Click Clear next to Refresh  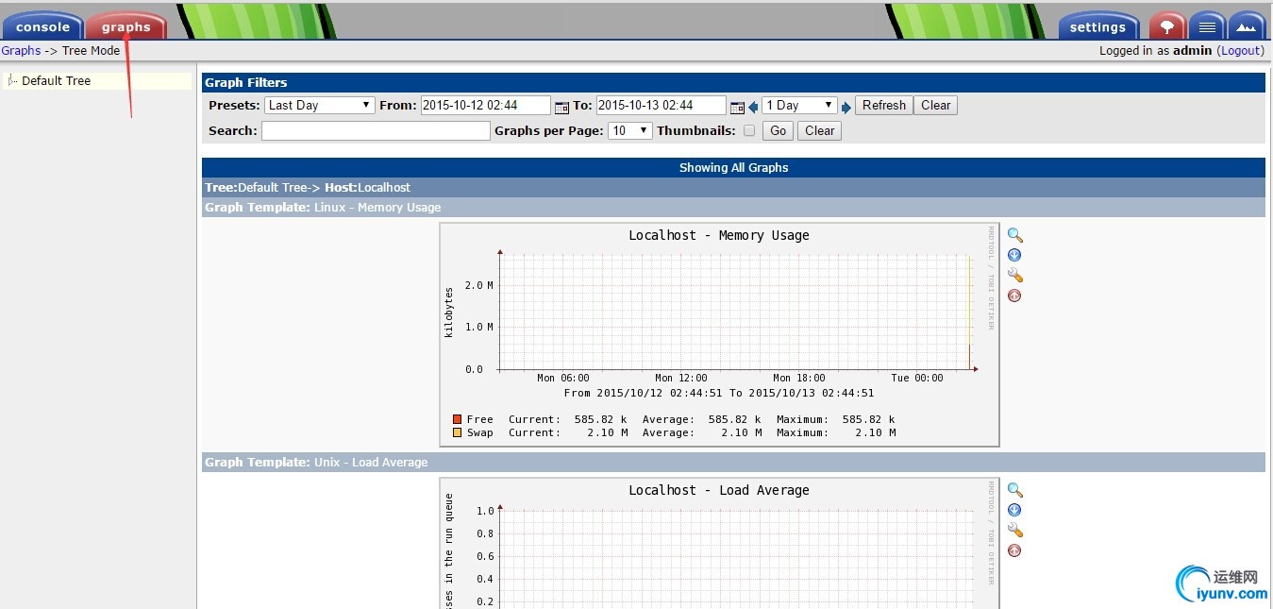[x=935, y=106]
